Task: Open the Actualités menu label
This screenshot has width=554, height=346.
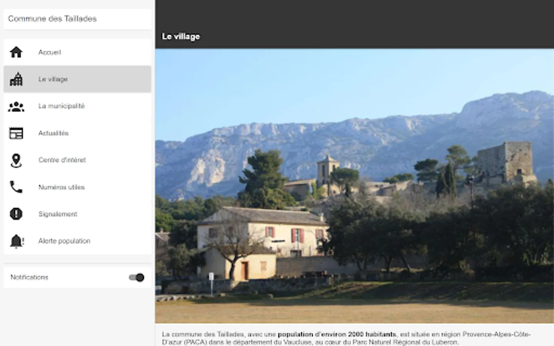Action: point(53,133)
